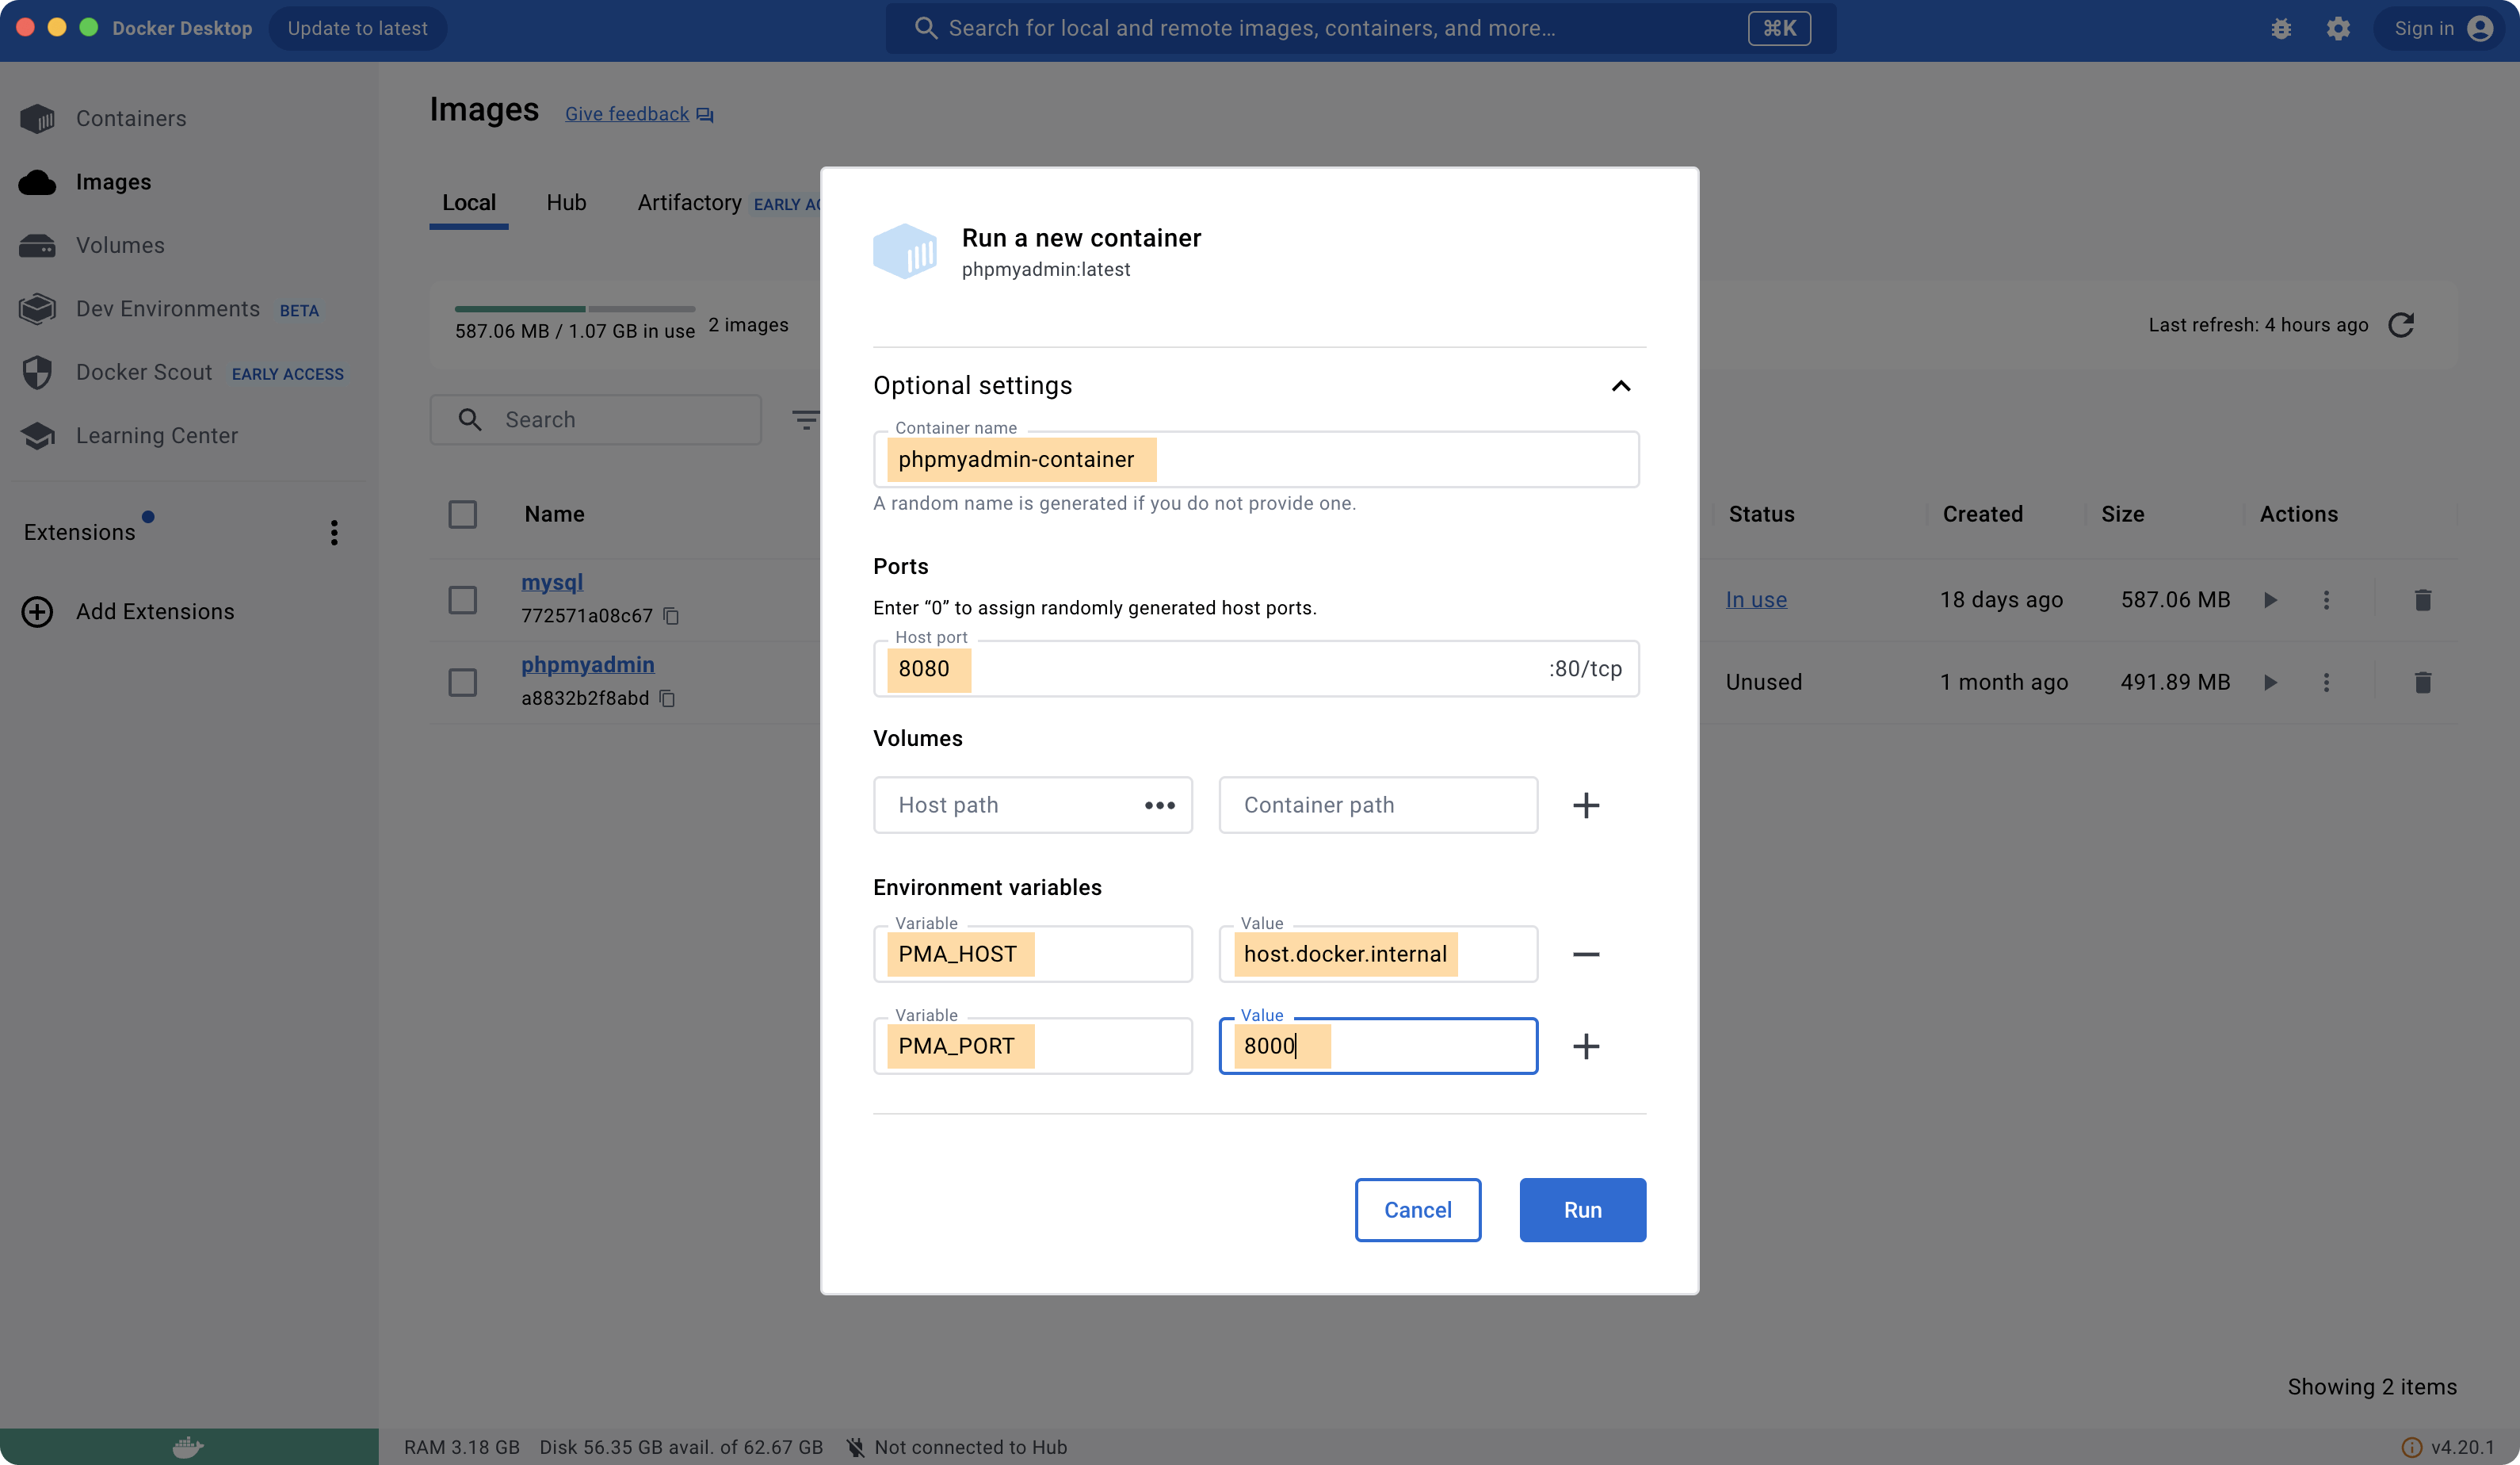
Task: Delete the phpmyadmin image
Action: (2423, 683)
